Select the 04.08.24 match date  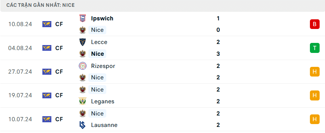20,48
